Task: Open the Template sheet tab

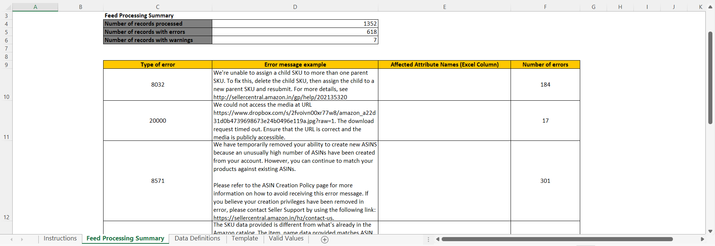Action: pos(245,239)
